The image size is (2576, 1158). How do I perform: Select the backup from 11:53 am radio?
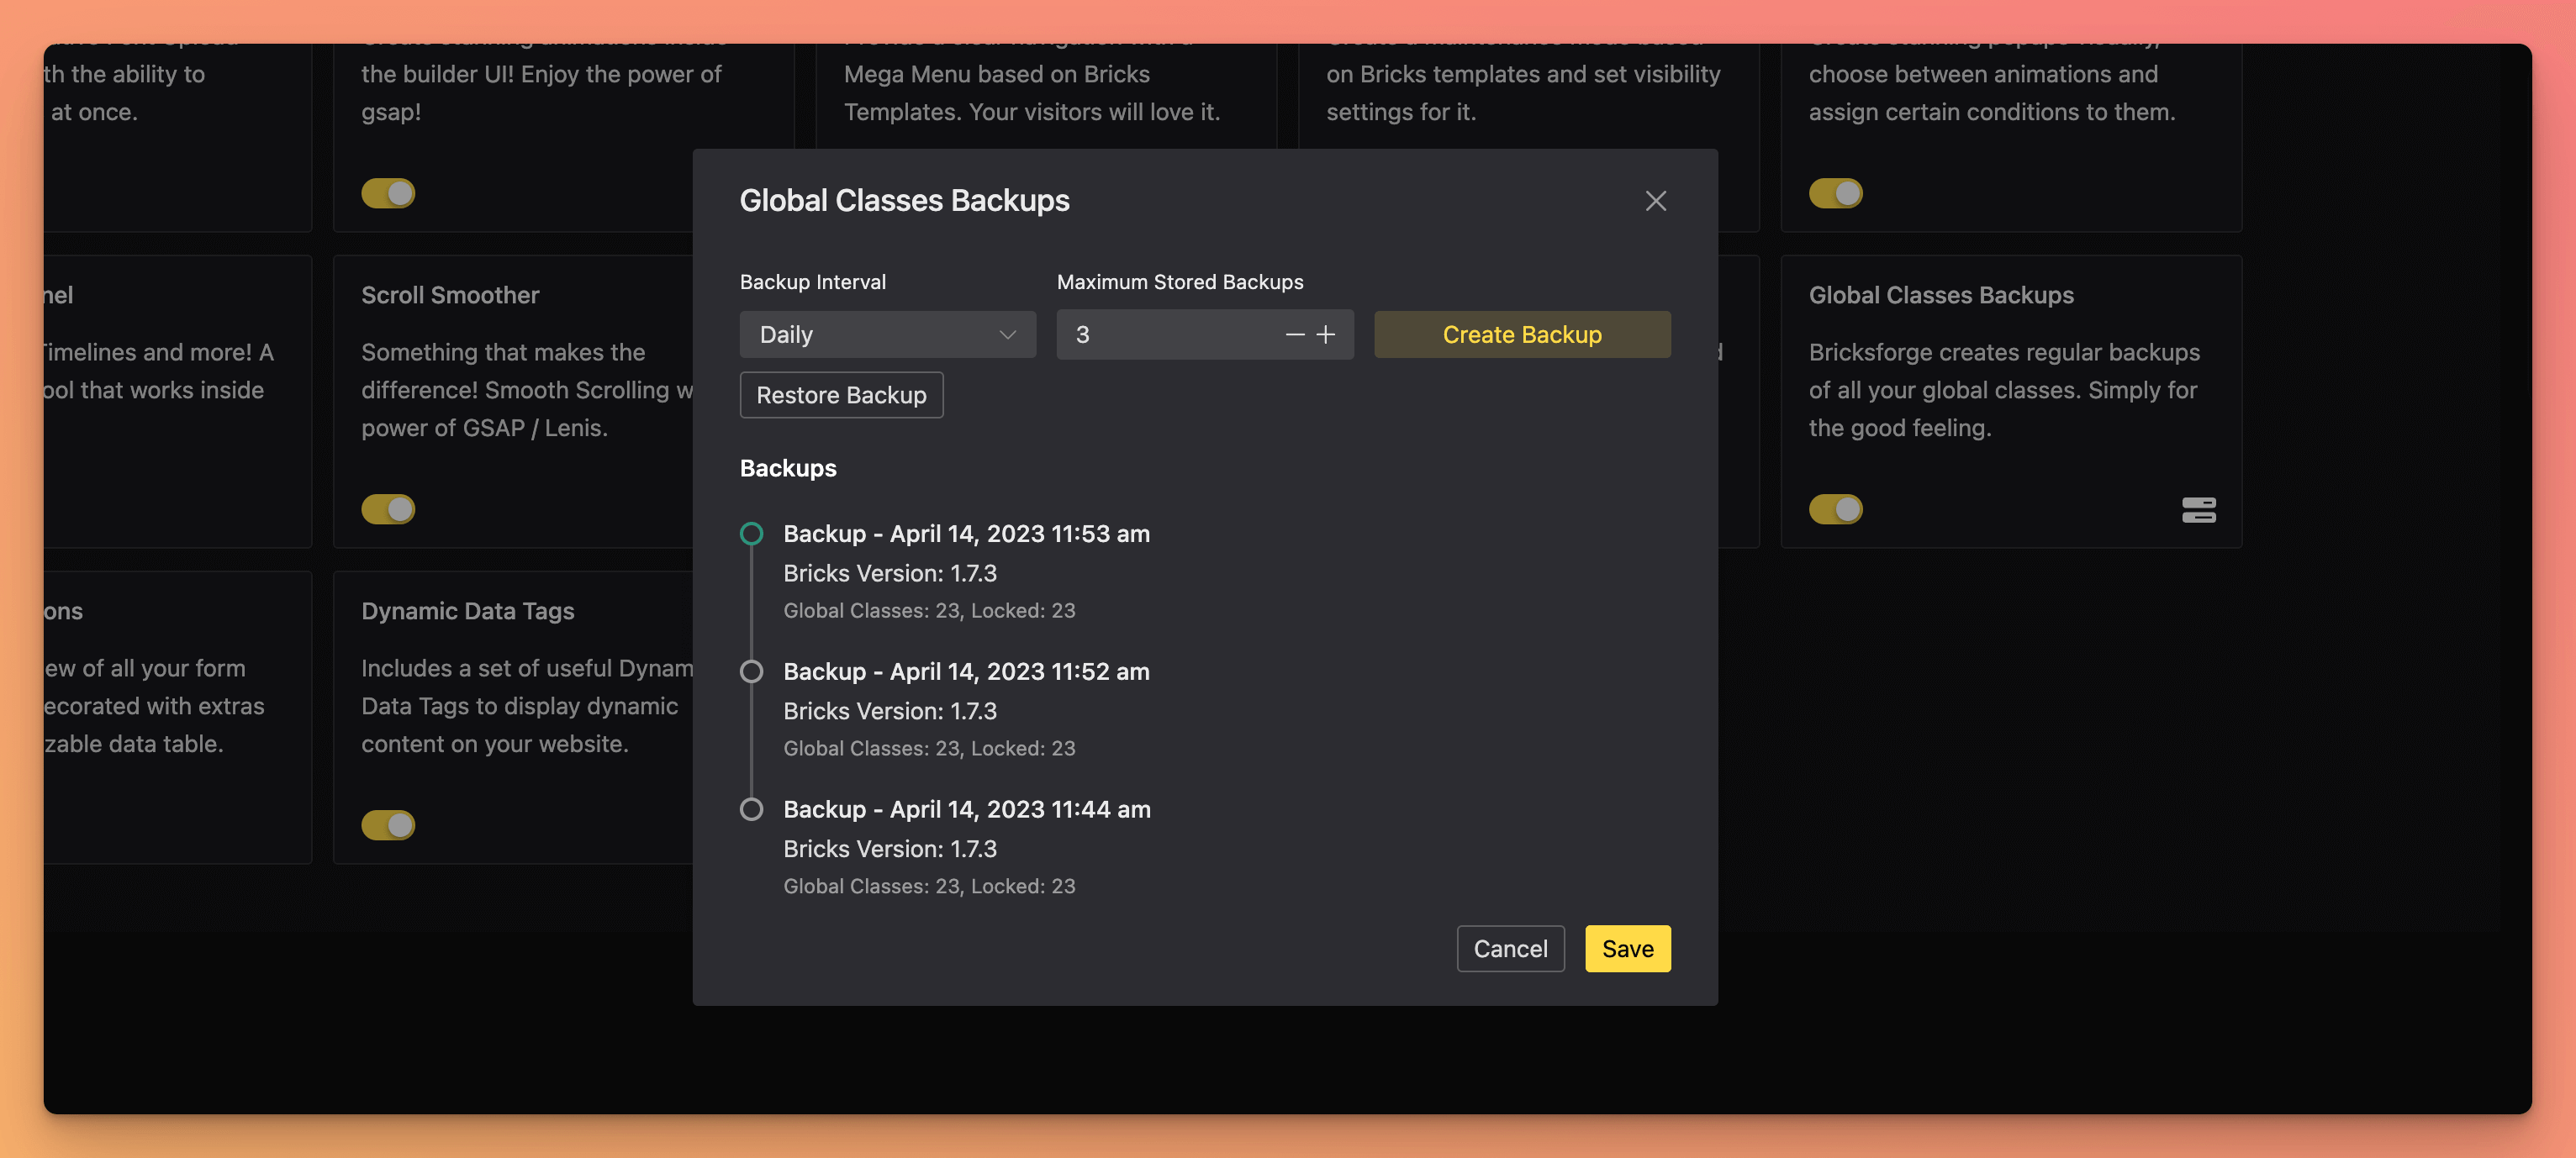[751, 534]
